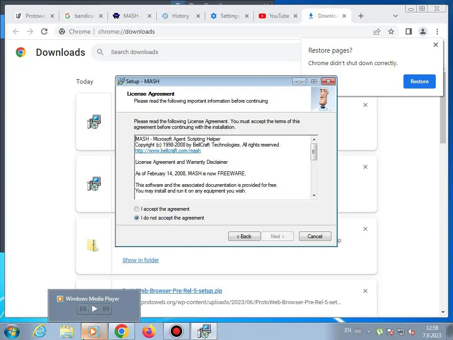This screenshot has height=340, width=453.
Task: Click the Bandicam record taskbar icon
Action: coord(176,331)
